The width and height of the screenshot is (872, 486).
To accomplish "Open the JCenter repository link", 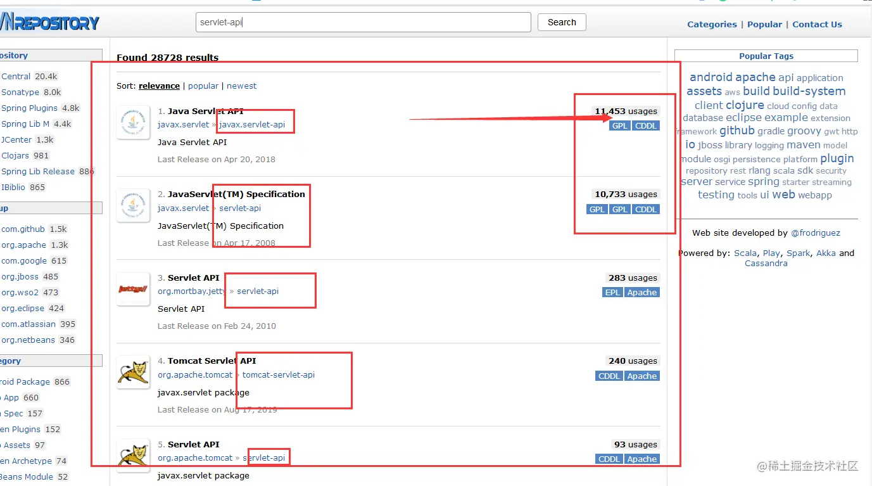I will (x=17, y=139).
